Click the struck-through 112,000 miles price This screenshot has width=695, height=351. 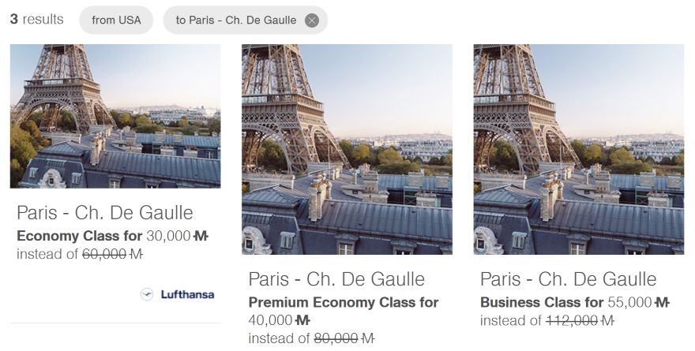[x=580, y=320]
